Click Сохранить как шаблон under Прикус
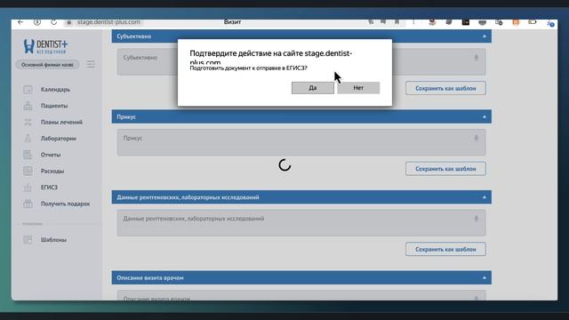Viewport: 569px width, 320px height. click(445, 169)
